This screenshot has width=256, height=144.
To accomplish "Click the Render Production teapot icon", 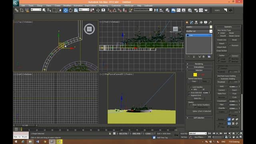I will [x=206, y=10].
